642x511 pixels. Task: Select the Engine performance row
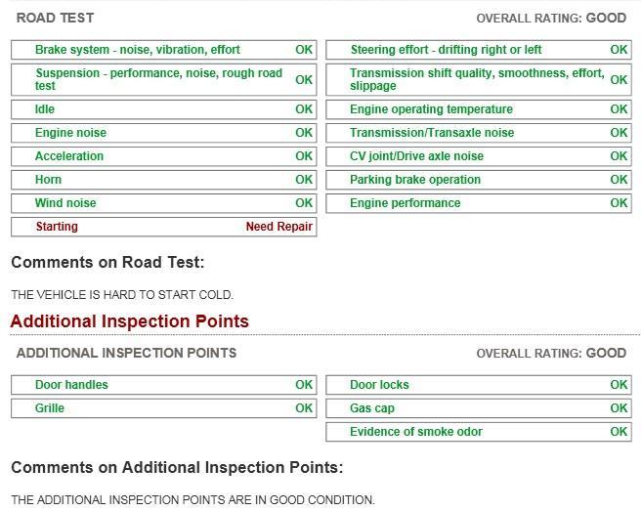(x=478, y=203)
